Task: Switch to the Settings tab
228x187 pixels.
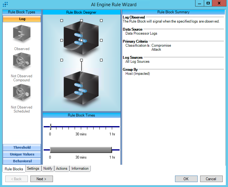Action: click(33, 168)
